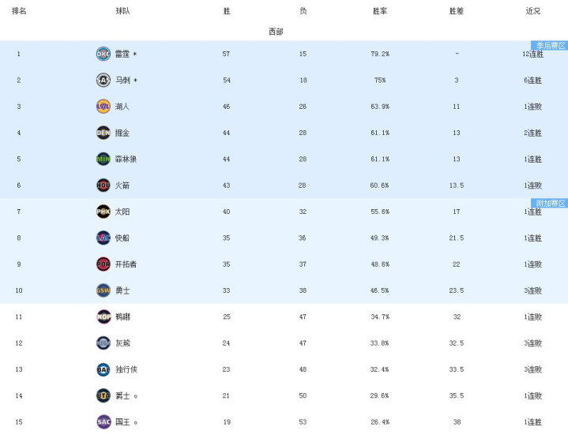Click the Timberwolves (森林狼) team logo

[x=103, y=159]
